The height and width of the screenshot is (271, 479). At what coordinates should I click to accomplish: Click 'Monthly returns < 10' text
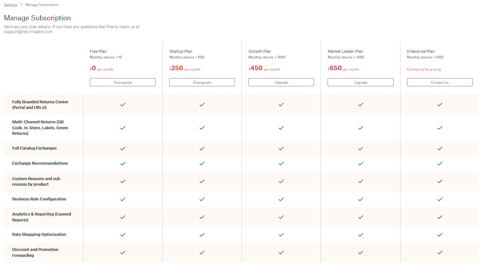106,57
